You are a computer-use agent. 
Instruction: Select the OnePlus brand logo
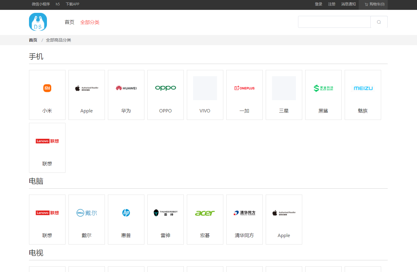pyautogui.click(x=245, y=88)
